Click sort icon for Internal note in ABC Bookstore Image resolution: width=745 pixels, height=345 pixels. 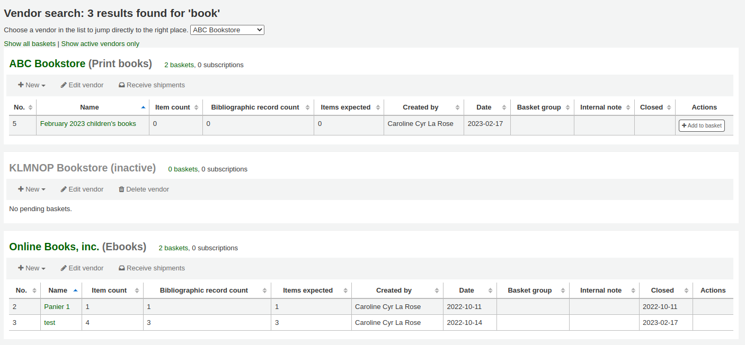(x=628, y=107)
